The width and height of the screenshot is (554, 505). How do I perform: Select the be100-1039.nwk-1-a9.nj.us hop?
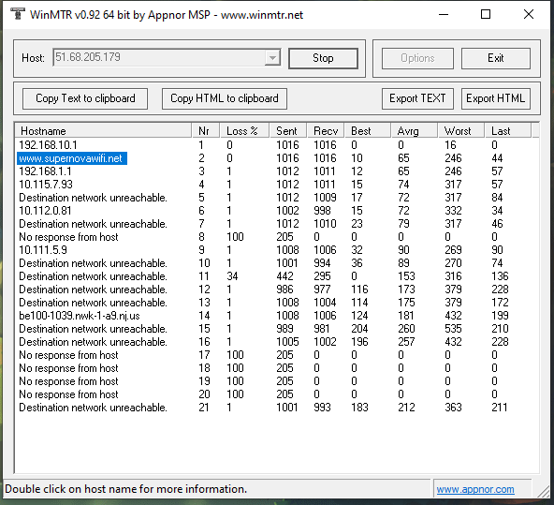coord(80,316)
